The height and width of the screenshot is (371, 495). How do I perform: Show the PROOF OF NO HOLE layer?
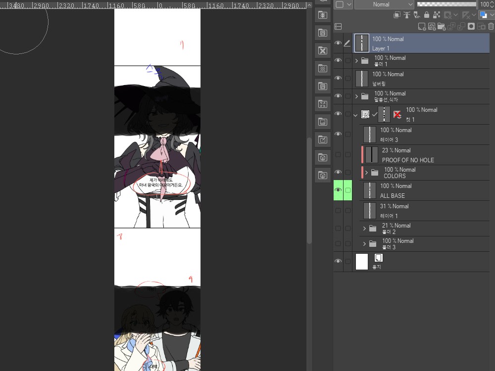(x=338, y=154)
